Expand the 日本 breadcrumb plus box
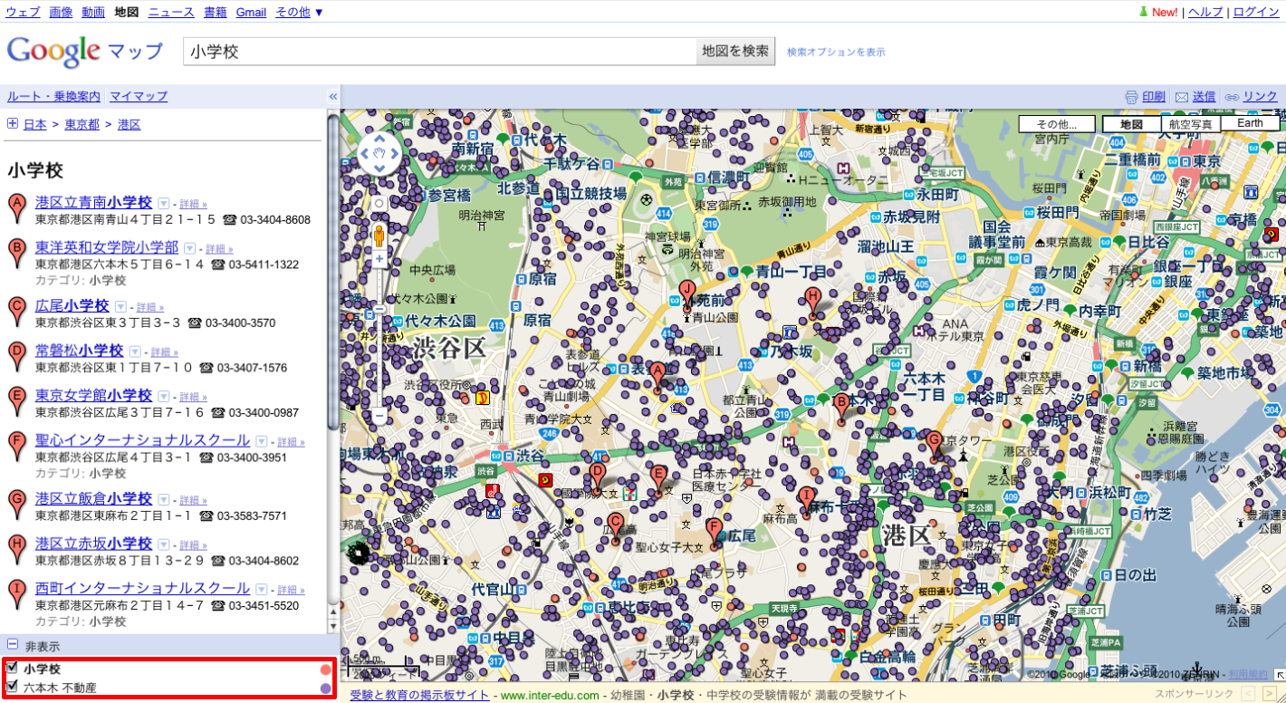 (13, 123)
